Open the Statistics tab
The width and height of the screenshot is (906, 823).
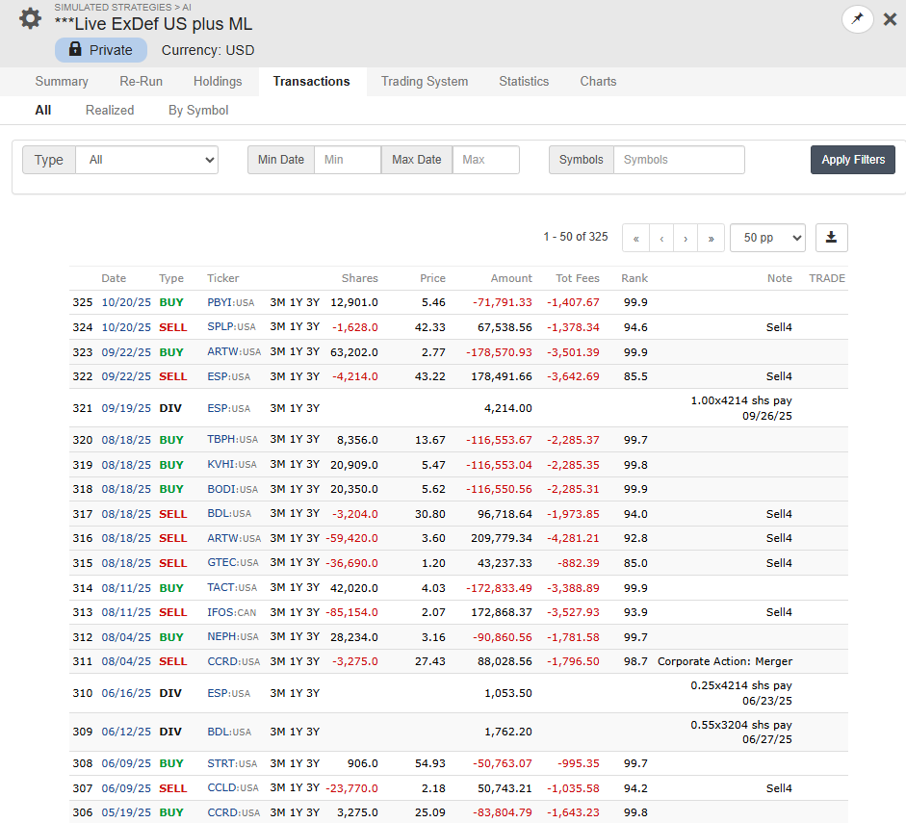[x=524, y=82]
